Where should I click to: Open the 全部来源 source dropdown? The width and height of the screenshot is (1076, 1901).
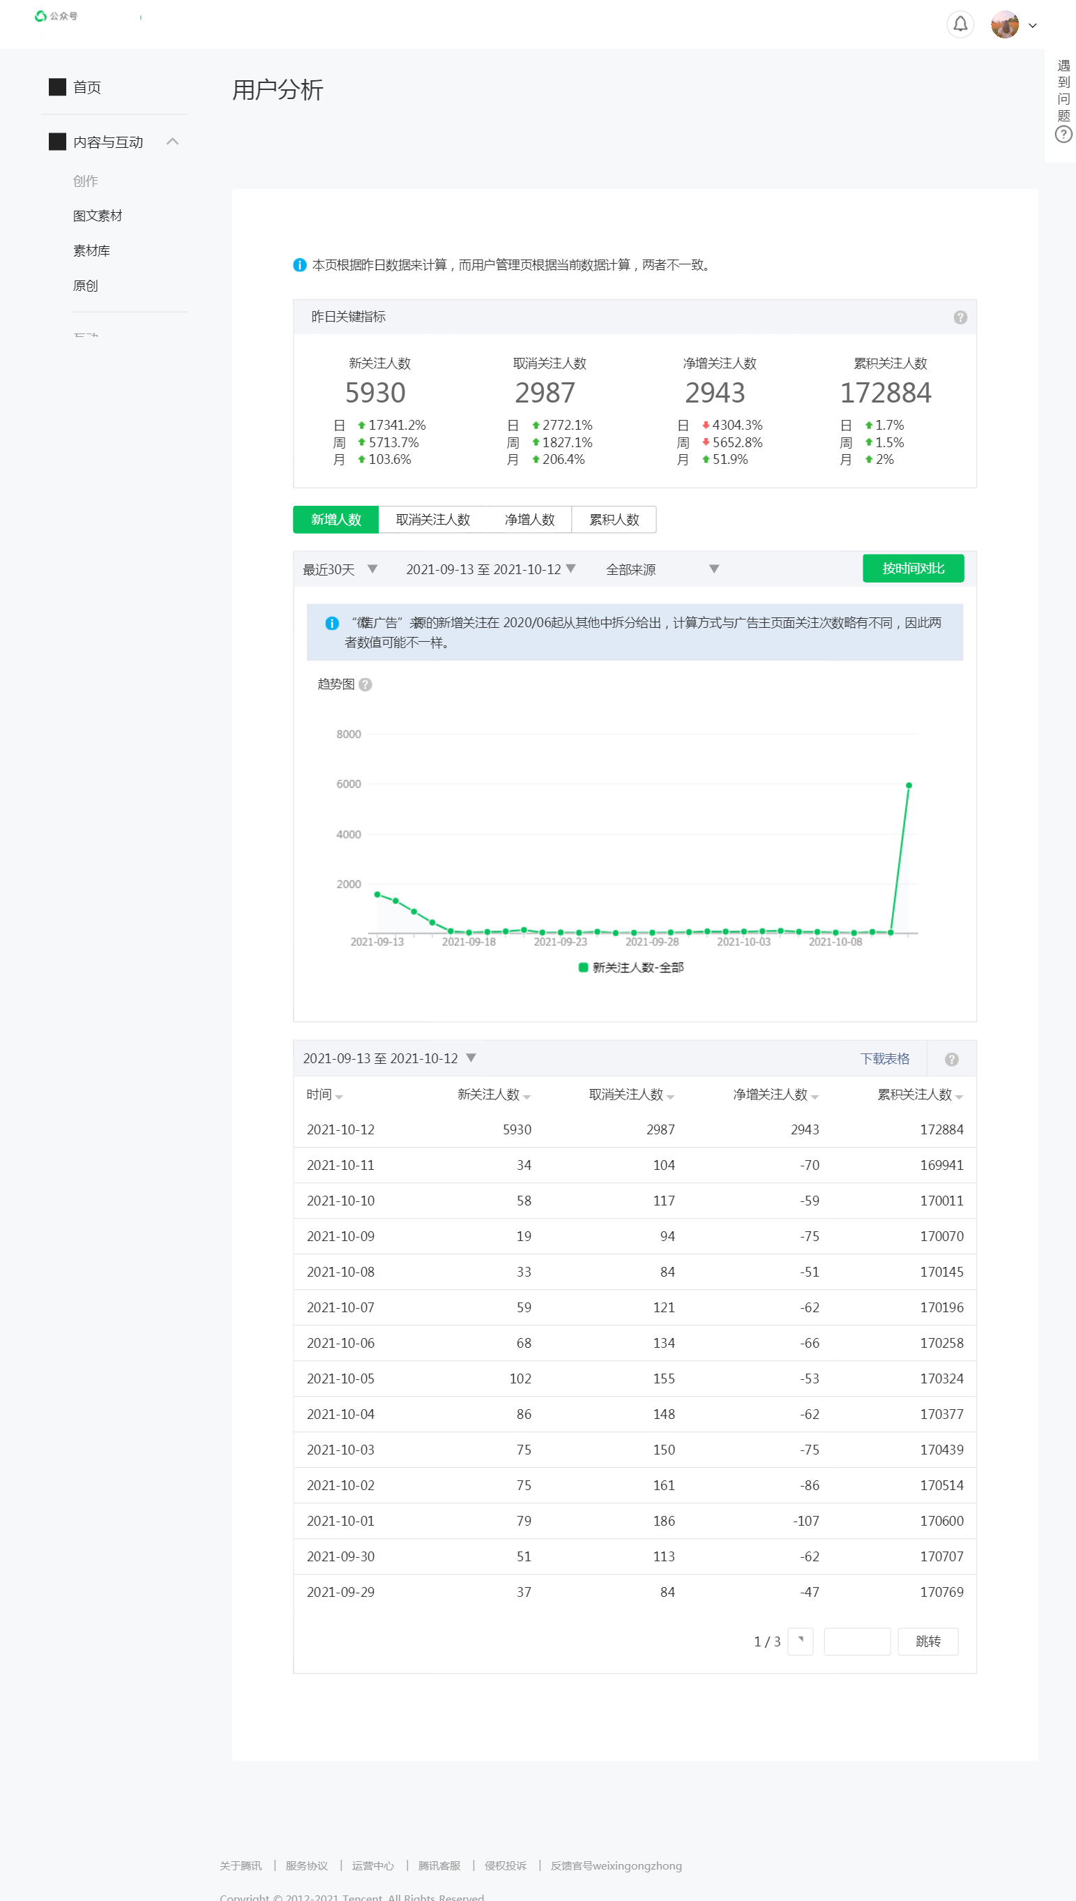point(661,569)
